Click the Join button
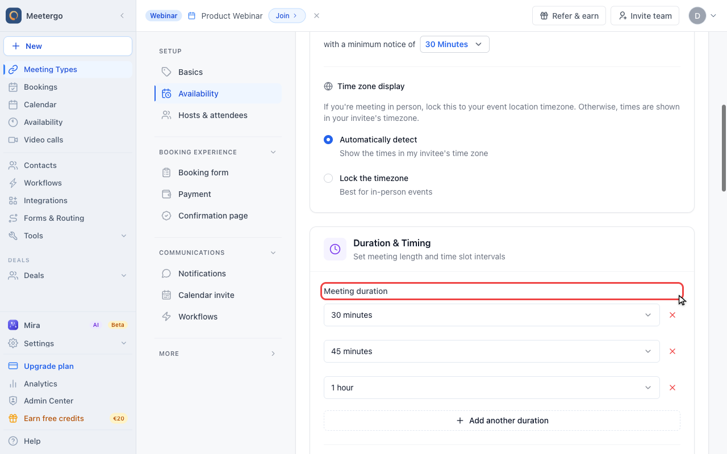Image resolution: width=727 pixels, height=454 pixels. coord(287,16)
